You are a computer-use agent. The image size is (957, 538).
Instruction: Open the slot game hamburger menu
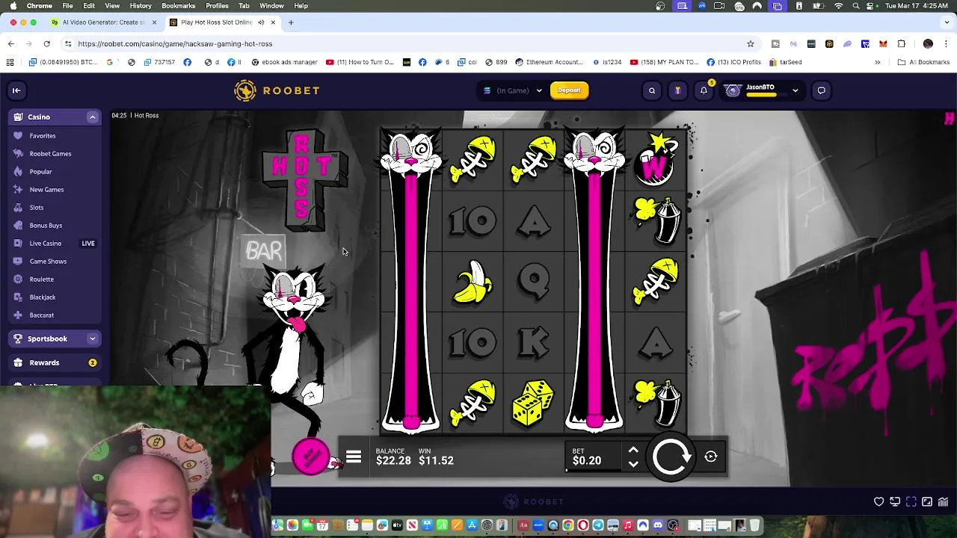pos(354,457)
